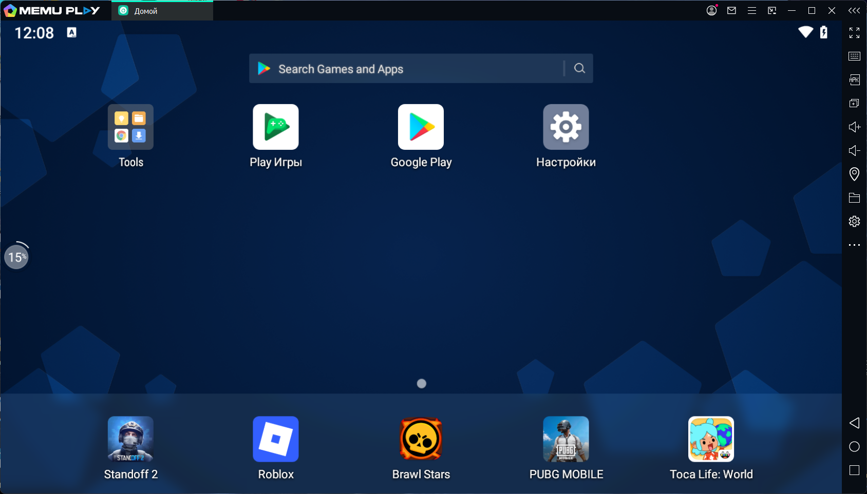Click the APK install icon in sidebar
The image size is (867, 494).
pos(854,80)
